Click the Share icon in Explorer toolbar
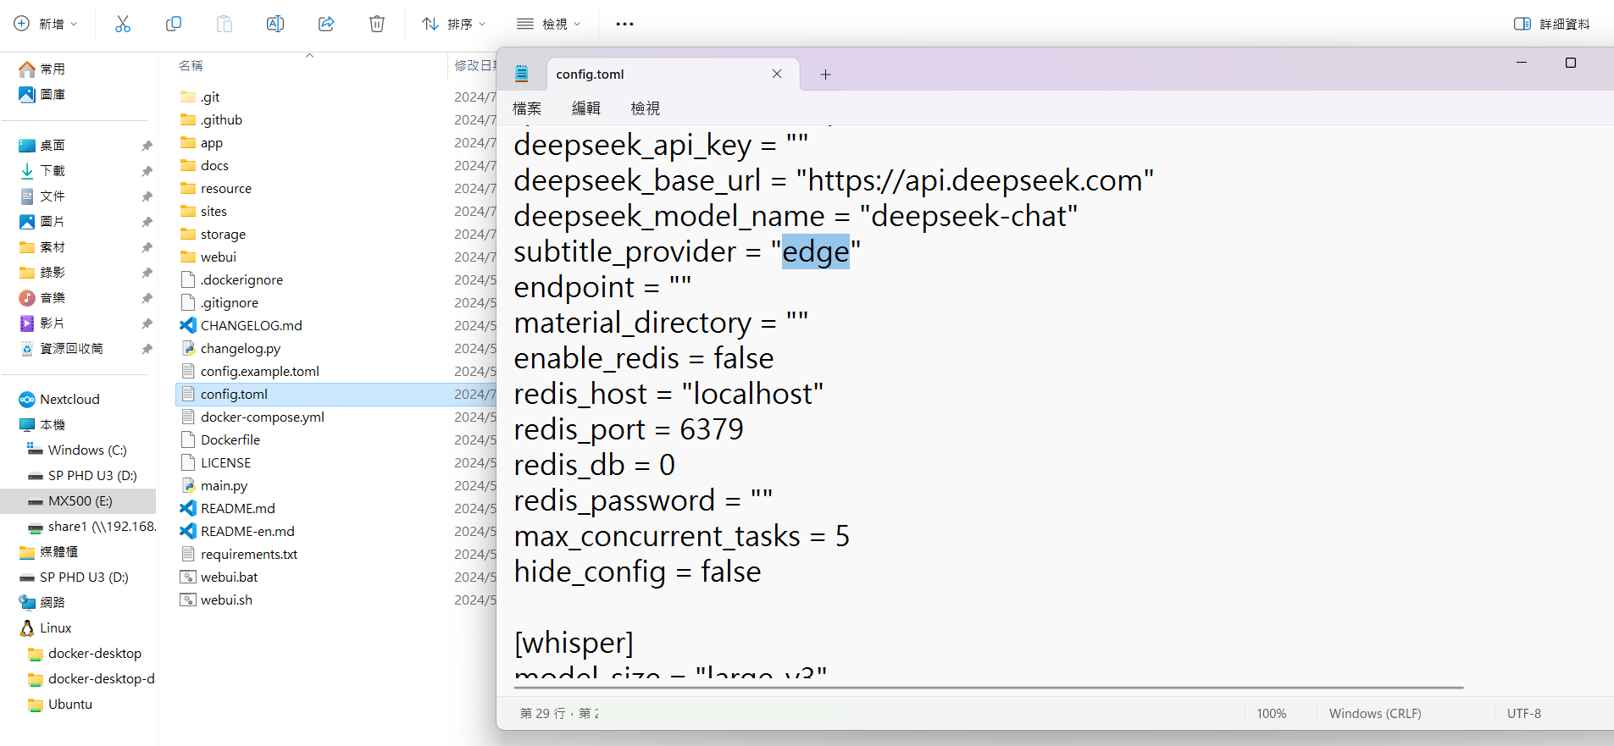 tap(326, 24)
